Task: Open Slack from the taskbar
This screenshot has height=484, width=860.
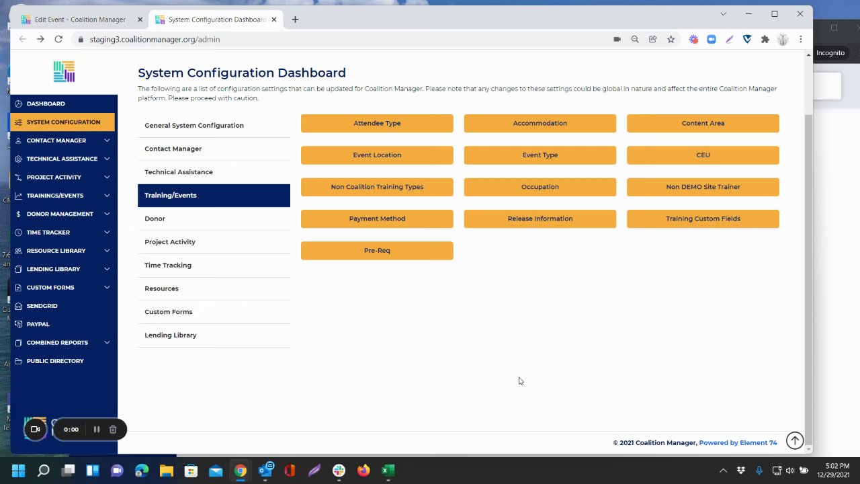Action: click(339, 471)
